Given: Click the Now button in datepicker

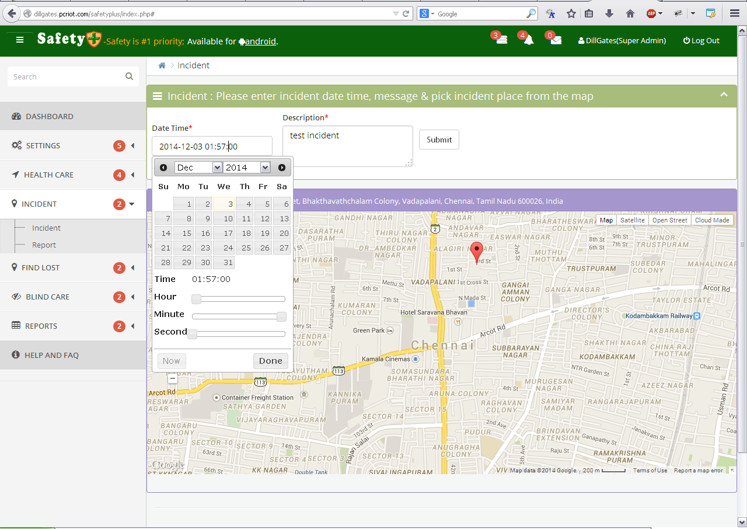Looking at the screenshot, I should click(171, 361).
